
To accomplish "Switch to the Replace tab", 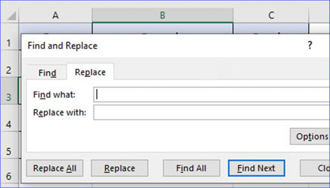I will 90,72.
